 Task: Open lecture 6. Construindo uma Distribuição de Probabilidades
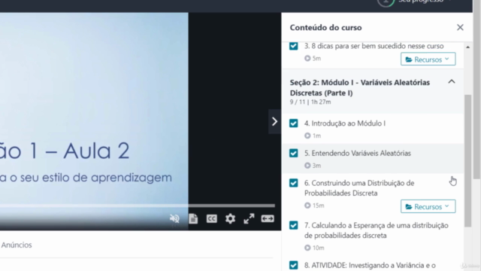359,188
